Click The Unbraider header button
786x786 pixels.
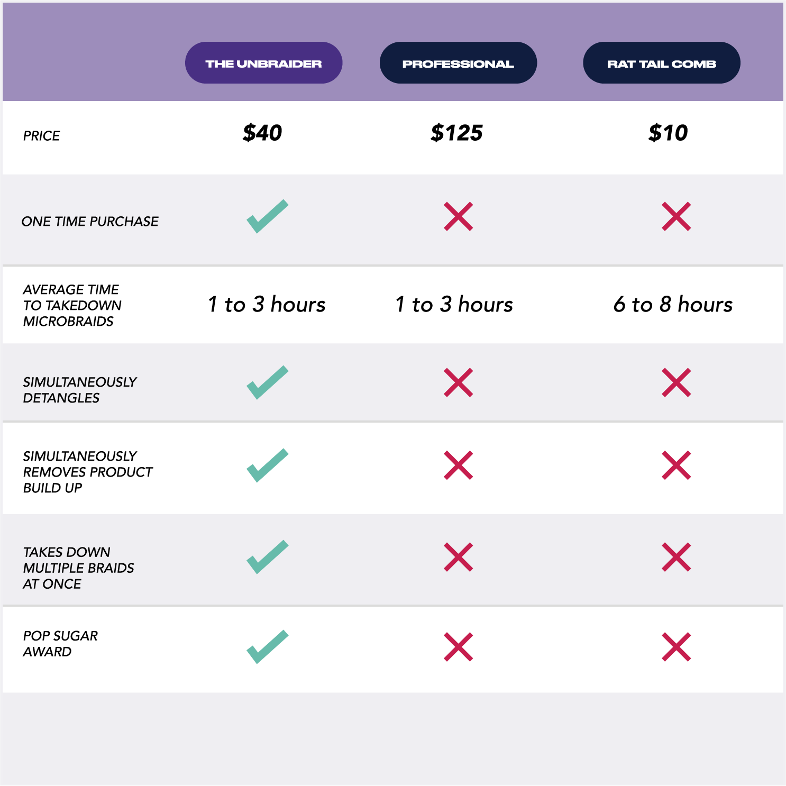(263, 63)
